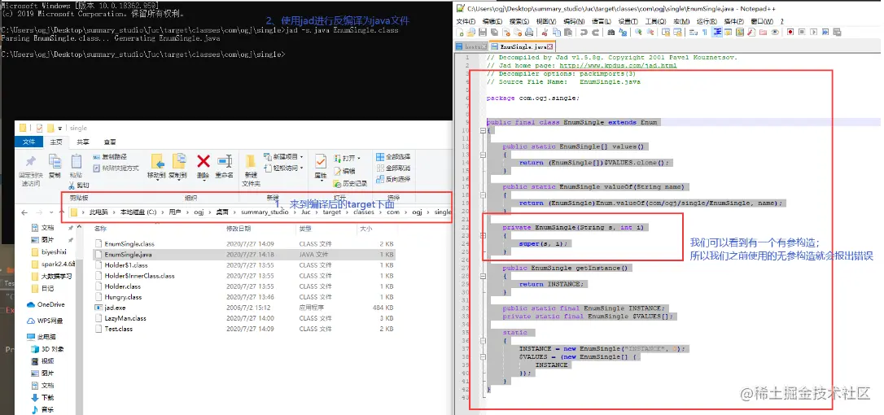Select jad.exe in the file list
The width and height of the screenshot is (884, 415).
pyautogui.click(x=115, y=308)
